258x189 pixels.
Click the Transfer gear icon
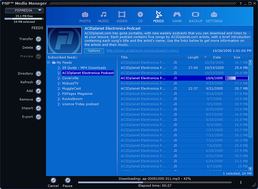tap(38, 39)
